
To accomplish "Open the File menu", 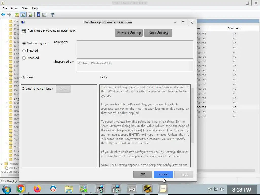I will pos(5,8).
